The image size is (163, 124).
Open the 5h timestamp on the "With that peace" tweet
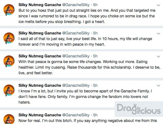[95, 56]
